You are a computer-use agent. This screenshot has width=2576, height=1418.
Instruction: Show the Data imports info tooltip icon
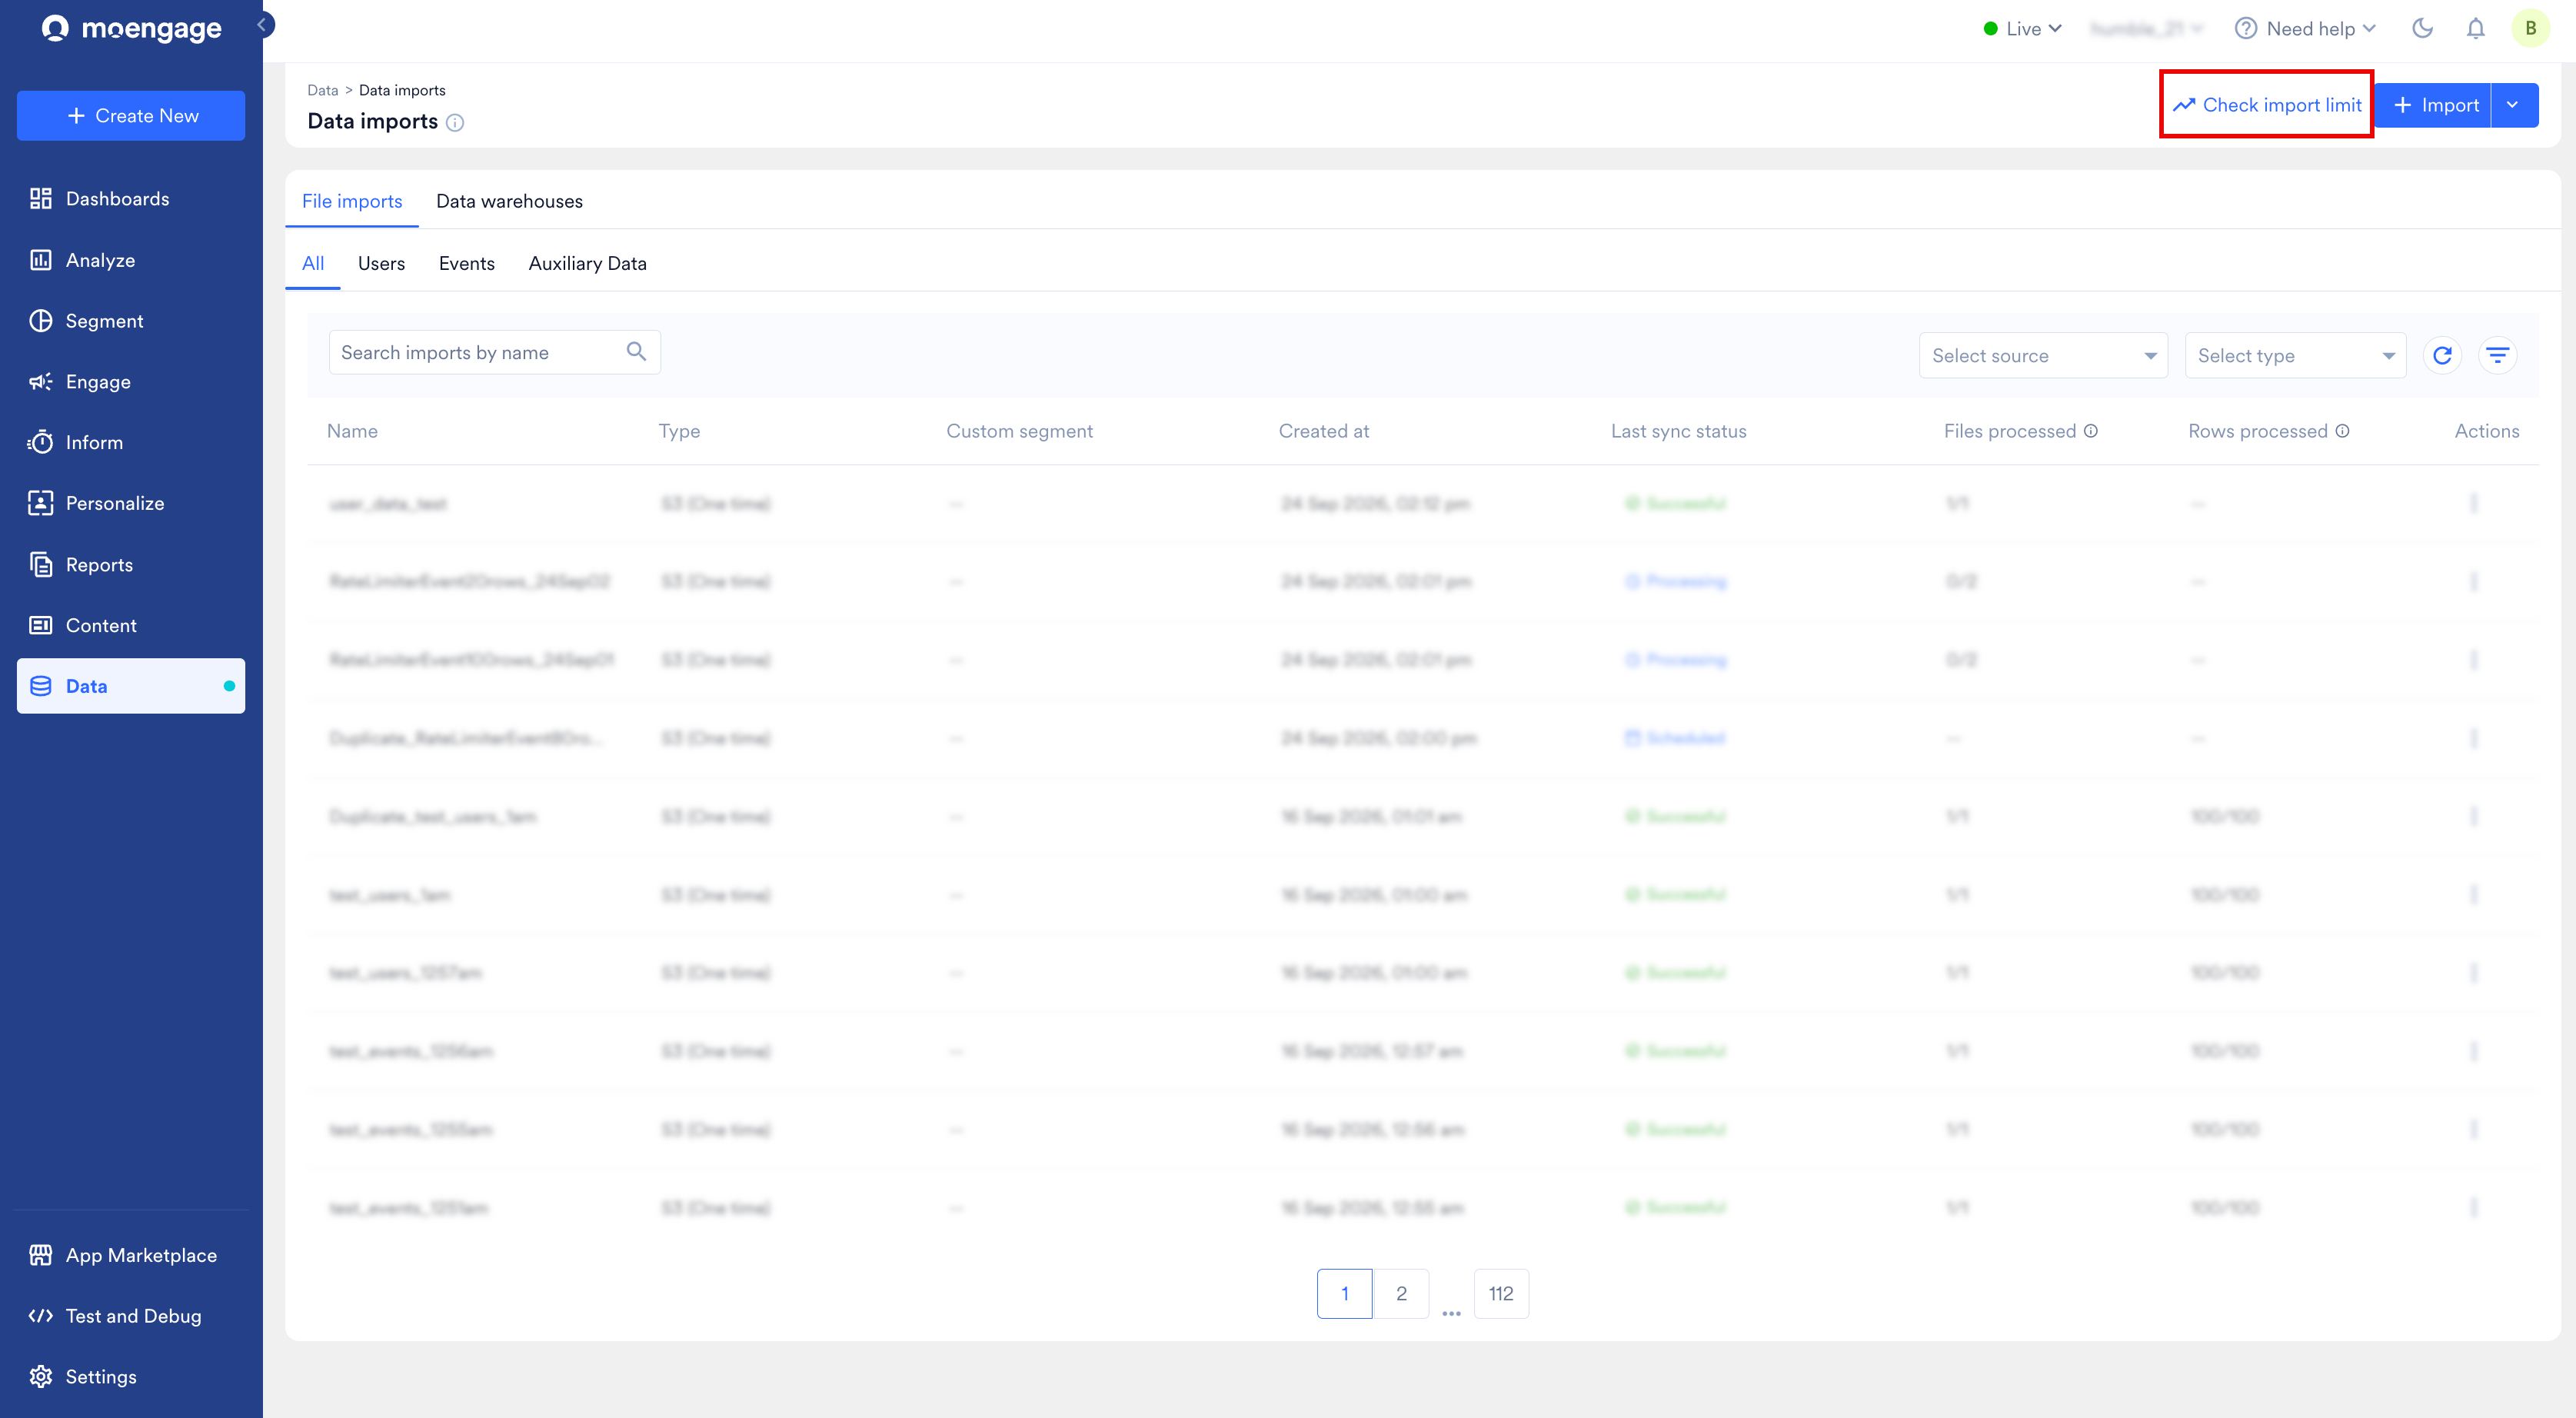tap(455, 123)
